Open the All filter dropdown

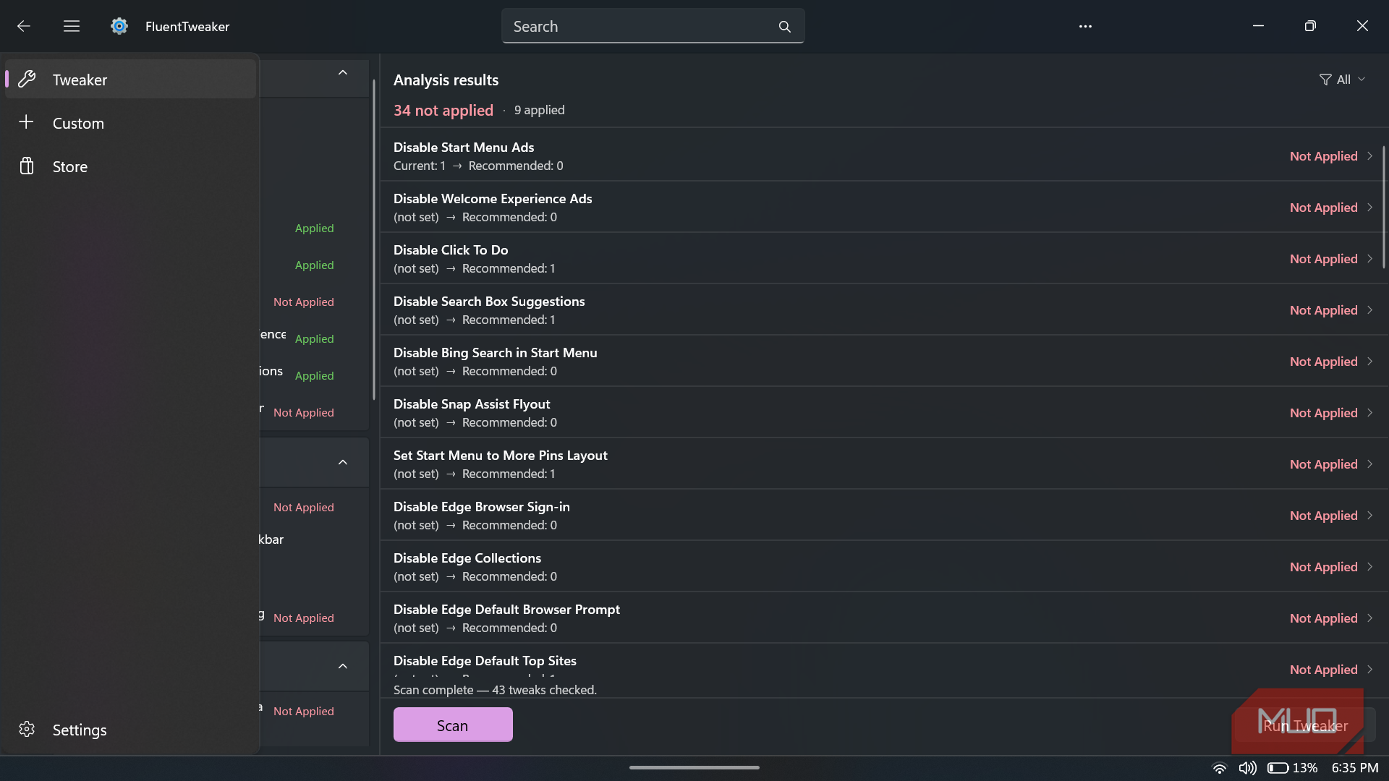click(1343, 80)
